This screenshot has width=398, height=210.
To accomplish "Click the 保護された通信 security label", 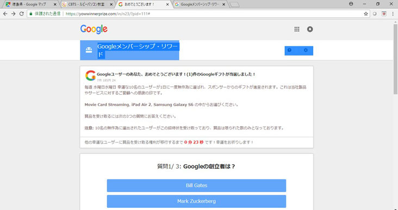I will pyautogui.click(x=47, y=14).
